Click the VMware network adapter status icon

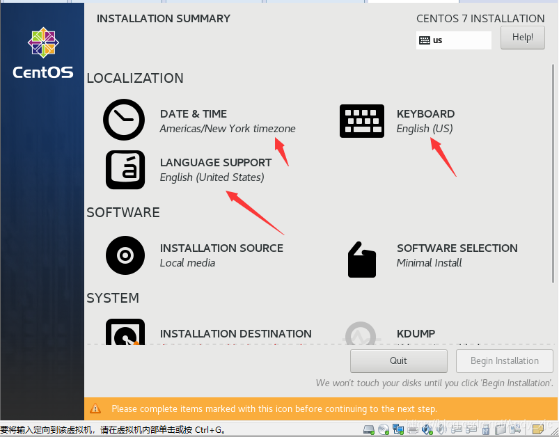[398, 429]
